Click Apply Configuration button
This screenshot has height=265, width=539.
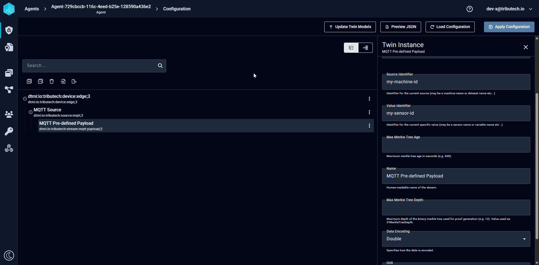point(509,27)
